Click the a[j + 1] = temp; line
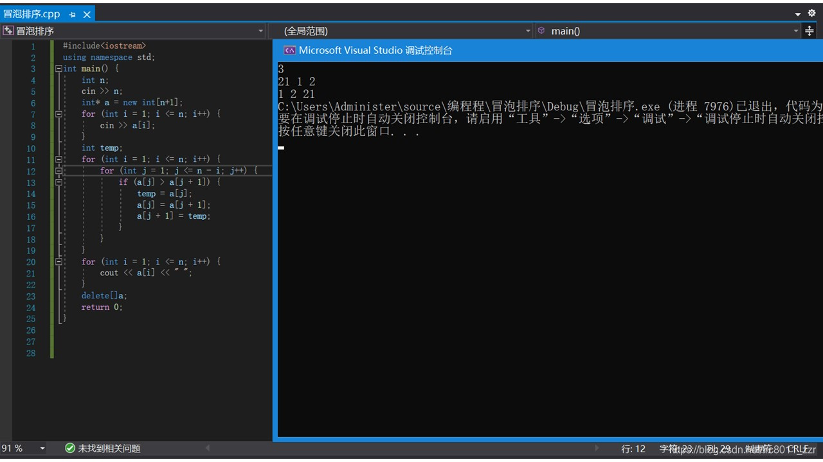This screenshot has height=462, width=823. click(174, 216)
